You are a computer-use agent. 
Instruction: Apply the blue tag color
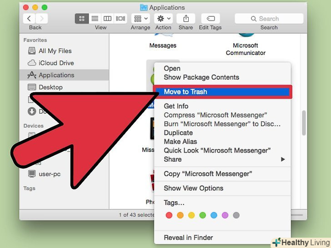[214, 215]
